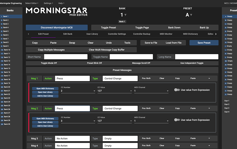This screenshot has width=237, height=149.
Task: Open the Msg 2 MIDI Channel dropdown
Action: [151, 121]
